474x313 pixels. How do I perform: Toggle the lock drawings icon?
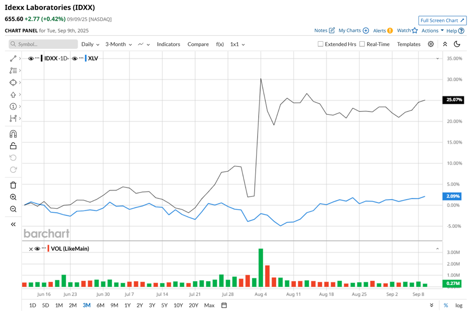(13, 146)
